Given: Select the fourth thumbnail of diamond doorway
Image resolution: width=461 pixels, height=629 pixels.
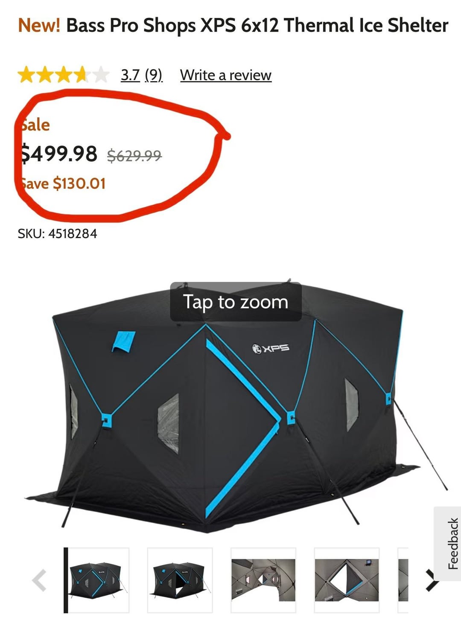Looking at the screenshot, I should [x=347, y=580].
